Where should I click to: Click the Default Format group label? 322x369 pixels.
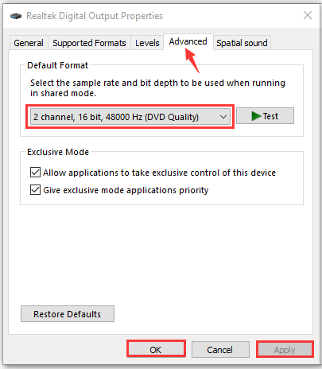[x=57, y=65]
